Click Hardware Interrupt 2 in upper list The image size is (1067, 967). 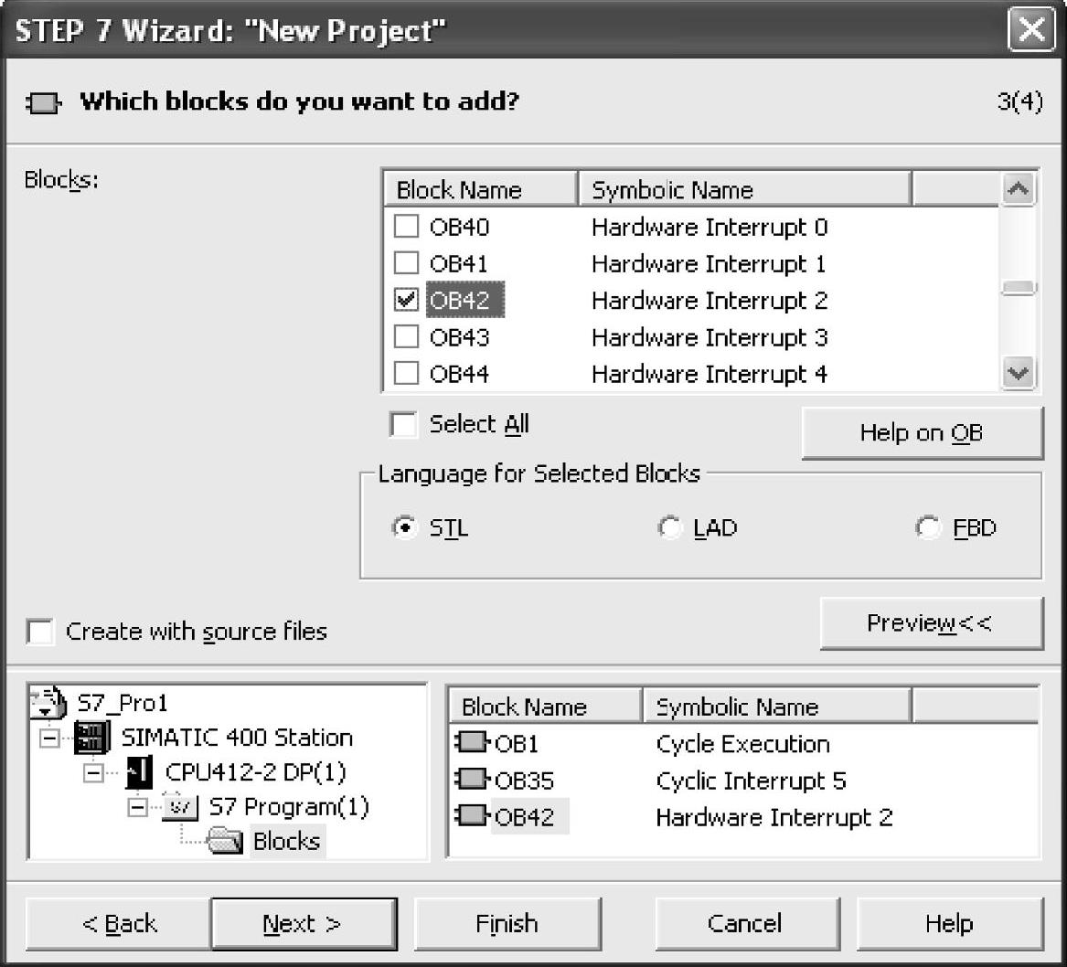(x=710, y=301)
